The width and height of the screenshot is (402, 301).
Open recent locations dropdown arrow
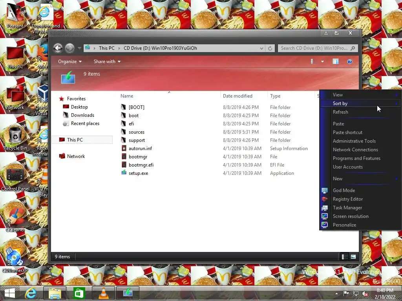79,48
